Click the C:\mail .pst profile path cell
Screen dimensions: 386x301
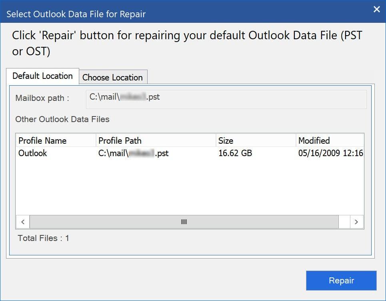click(x=134, y=153)
